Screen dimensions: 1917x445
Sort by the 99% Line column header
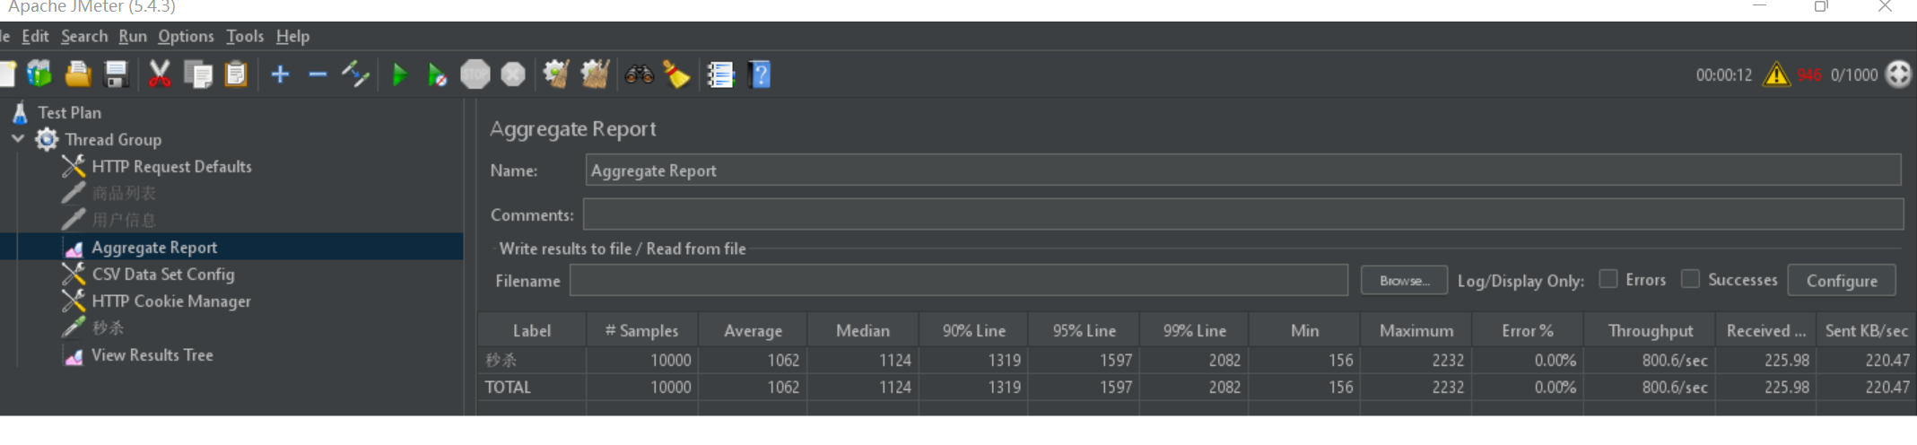pyautogui.click(x=1194, y=330)
